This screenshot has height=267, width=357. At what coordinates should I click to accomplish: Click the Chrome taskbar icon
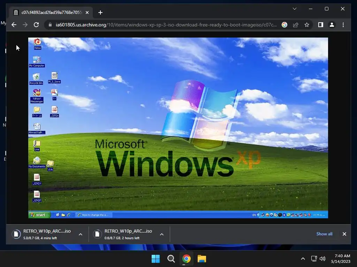point(186,259)
